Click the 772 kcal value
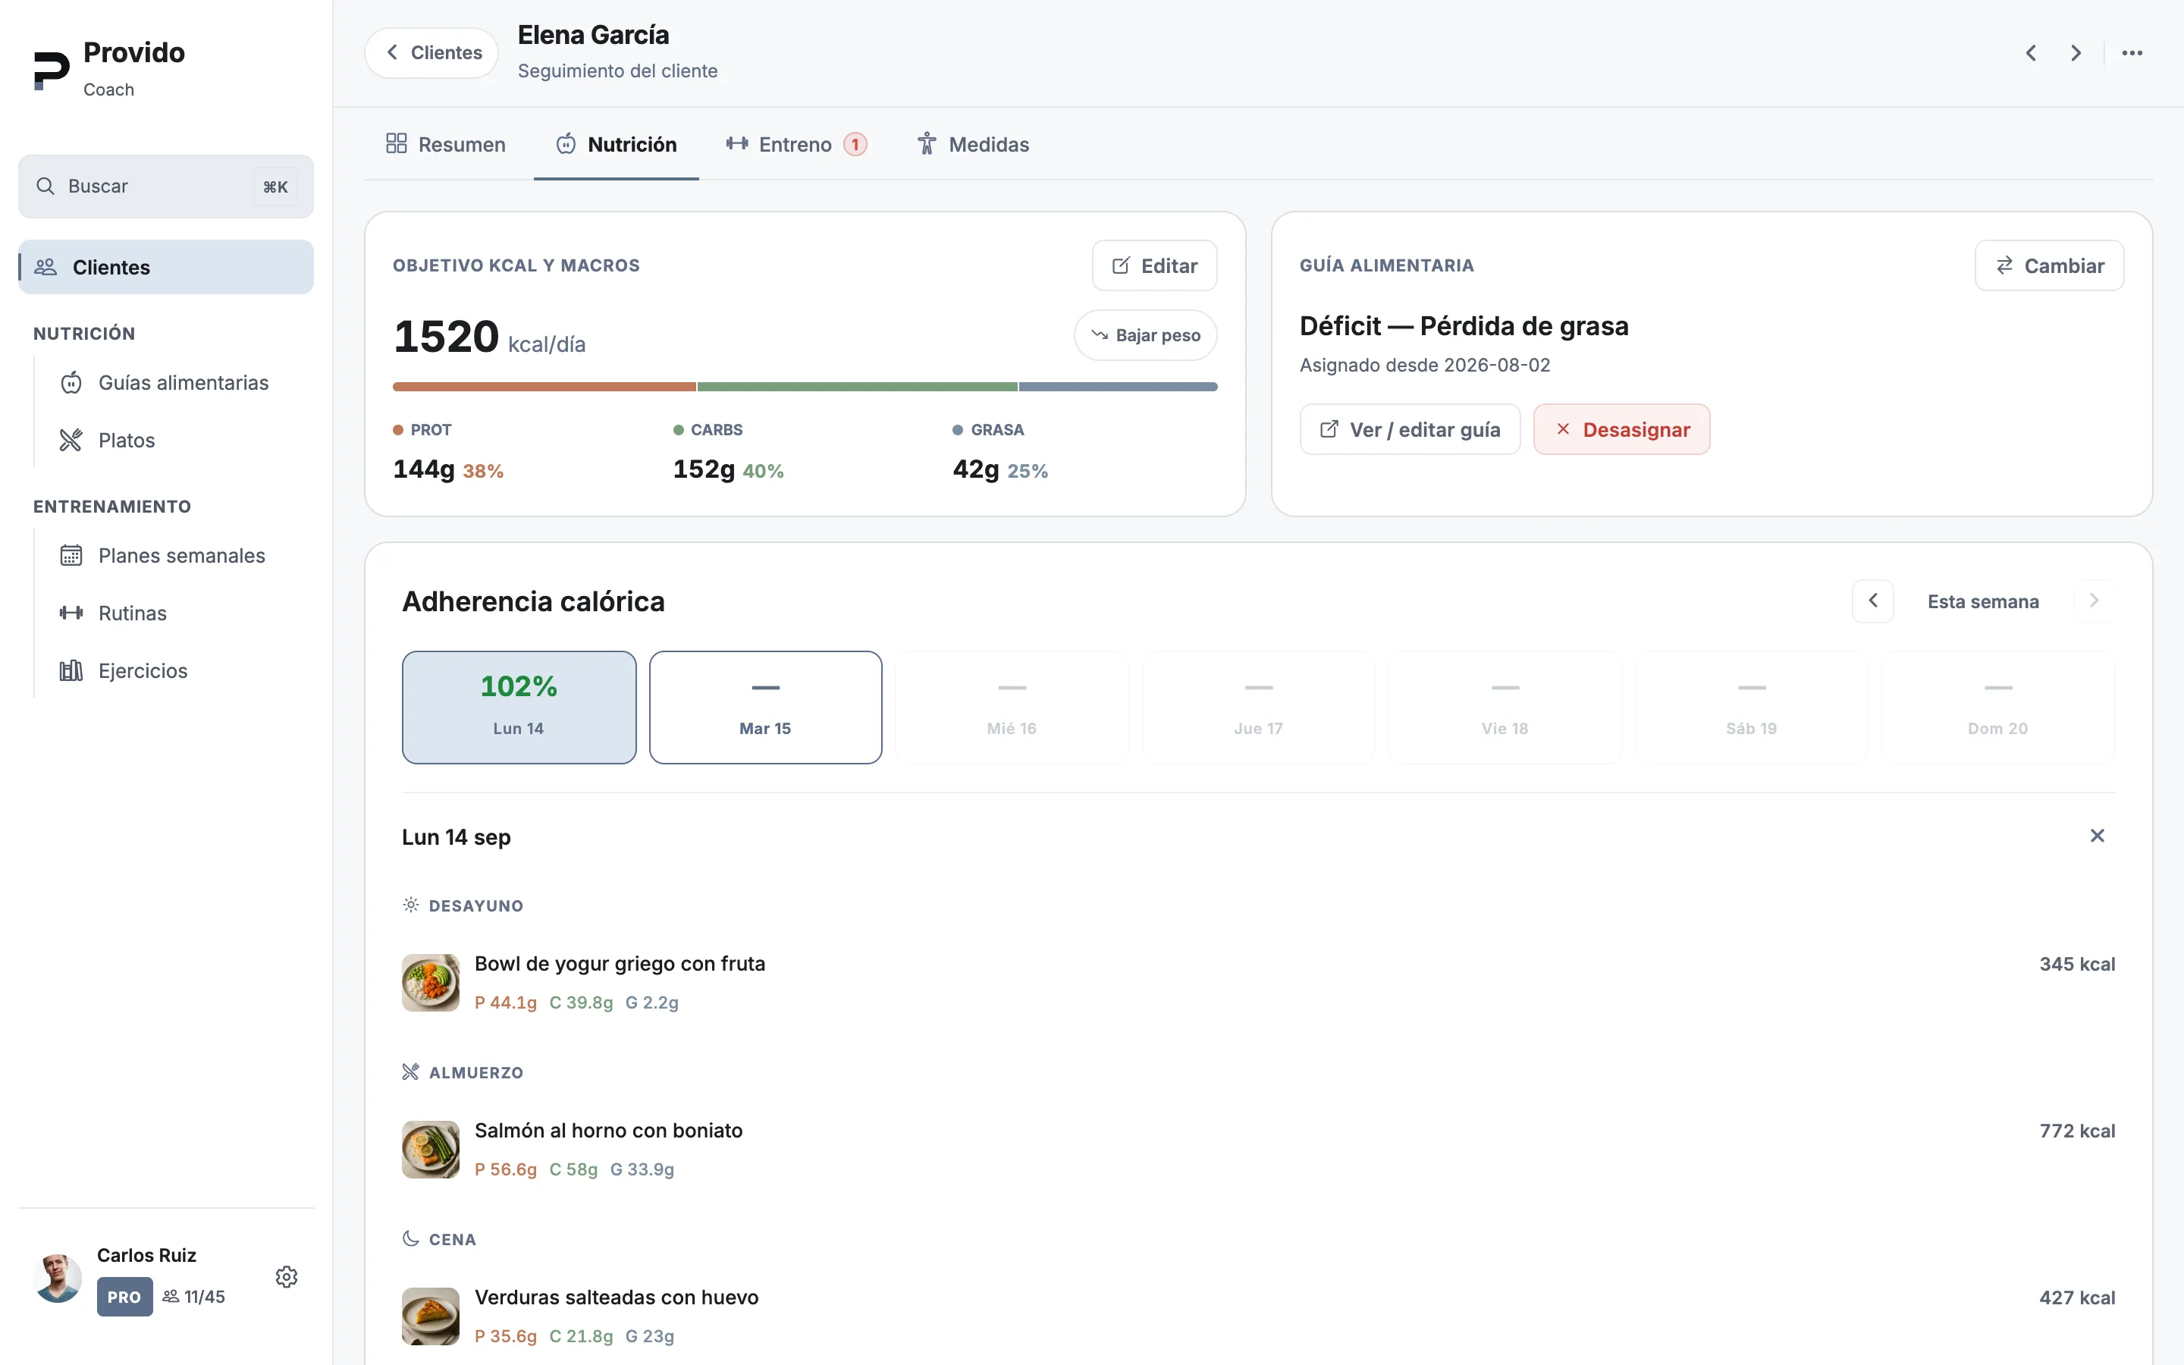 click(2076, 1131)
